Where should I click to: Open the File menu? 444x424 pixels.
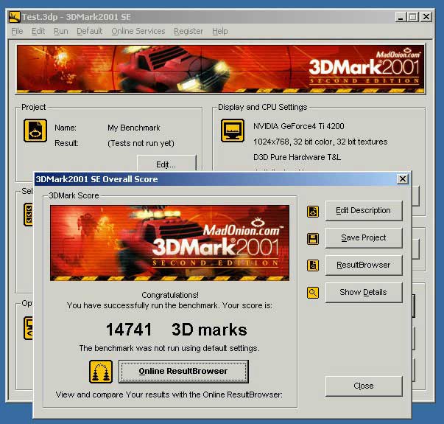click(x=17, y=31)
